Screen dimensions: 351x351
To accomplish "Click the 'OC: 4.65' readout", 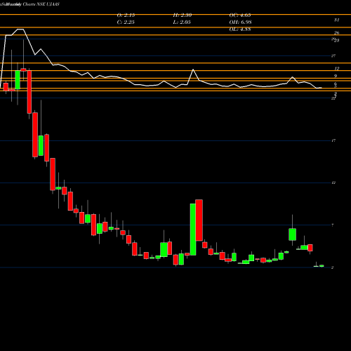I will click(x=240, y=15).
